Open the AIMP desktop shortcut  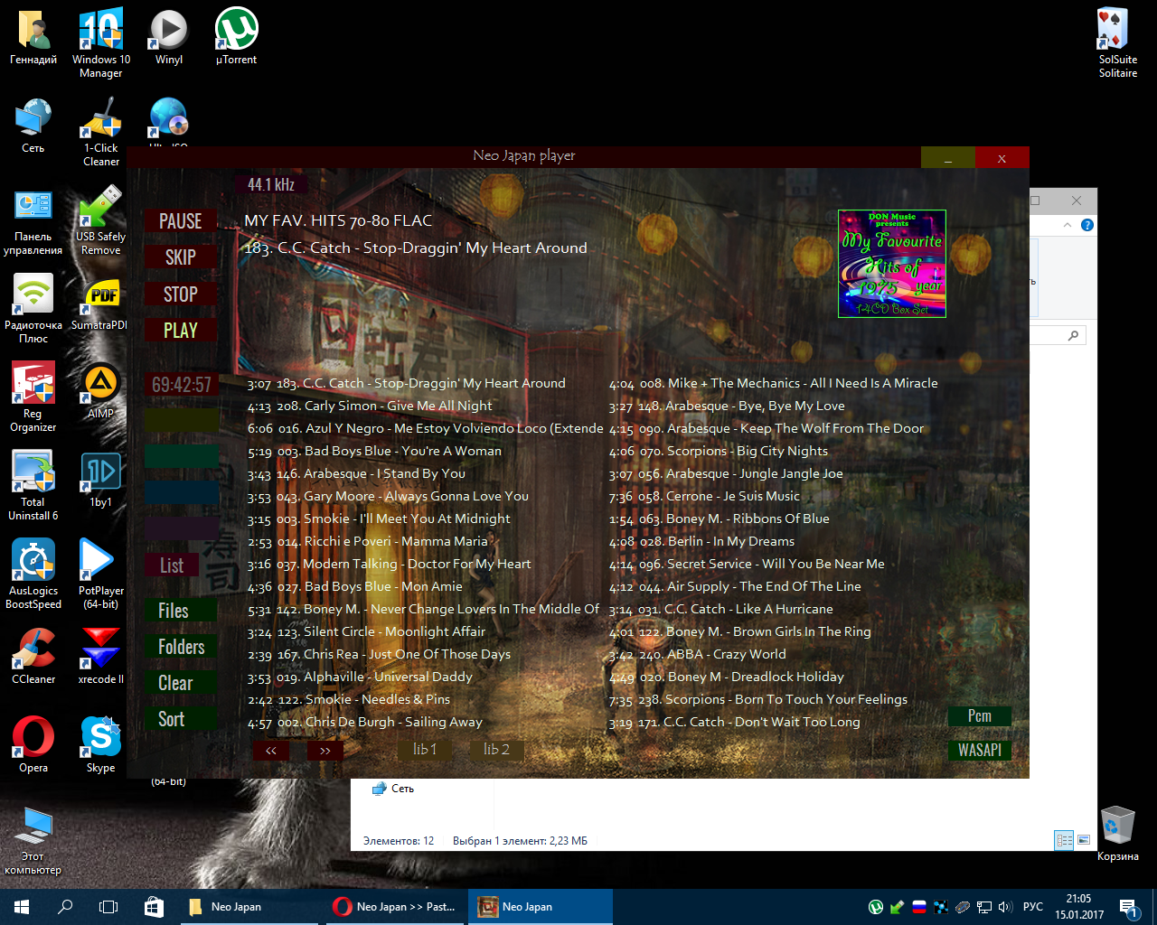(x=100, y=391)
